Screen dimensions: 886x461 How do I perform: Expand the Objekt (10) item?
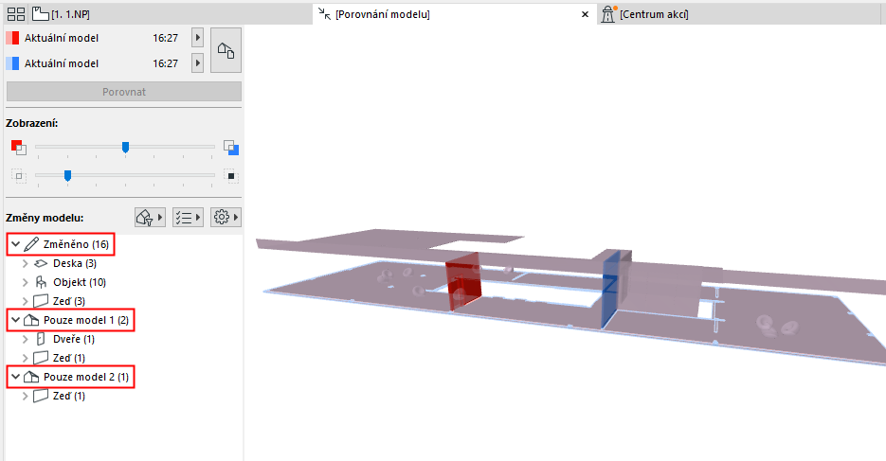(25, 282)
